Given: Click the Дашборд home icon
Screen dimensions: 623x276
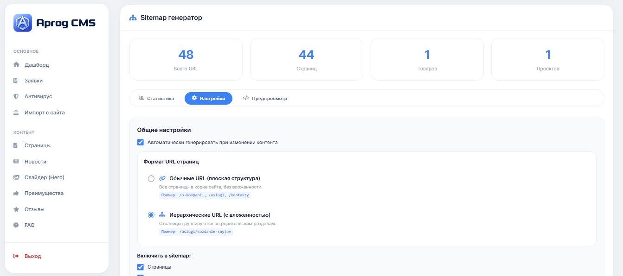Looking at the screenshot, I should click(x=16, y=65).
